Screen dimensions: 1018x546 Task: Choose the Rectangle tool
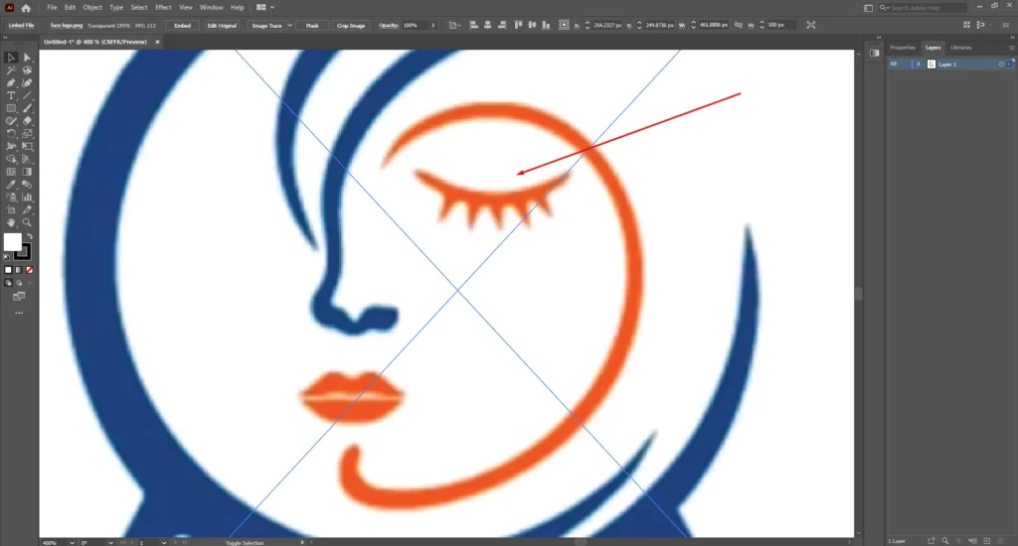point(11,108)
